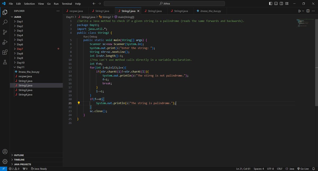
Task: Go forward with the right arrow
Action: (99, 4)
